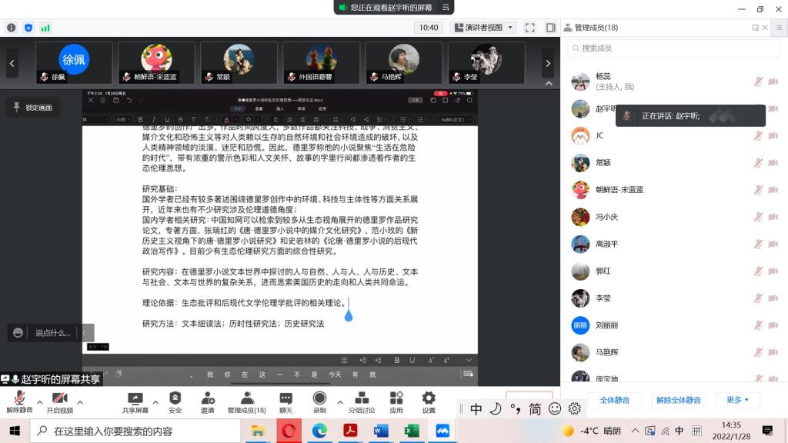Expand arrow next to 共享屏幕
The image size is (788, 443).
coord(156,401)
